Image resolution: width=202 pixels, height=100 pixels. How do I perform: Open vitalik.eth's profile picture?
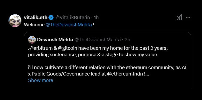point(15,21)
